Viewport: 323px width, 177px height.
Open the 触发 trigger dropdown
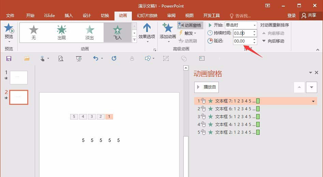tap(188, 33)
